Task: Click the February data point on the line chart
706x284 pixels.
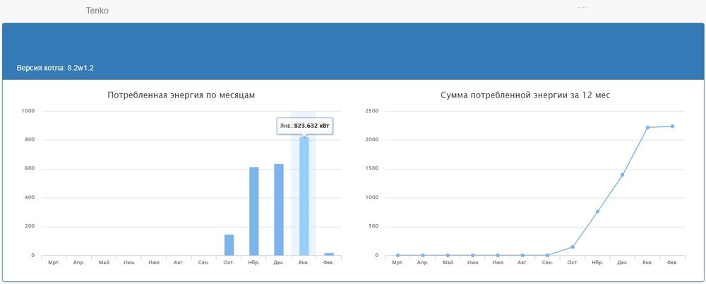Action: tap(673, 126)
